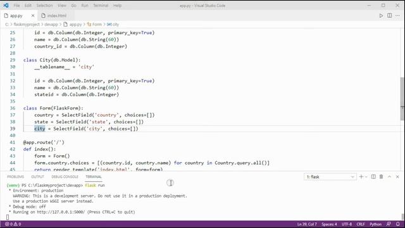Open errors and warnings status indicator
The width and height of the screenshot is (405, 228).
[13, 224]
